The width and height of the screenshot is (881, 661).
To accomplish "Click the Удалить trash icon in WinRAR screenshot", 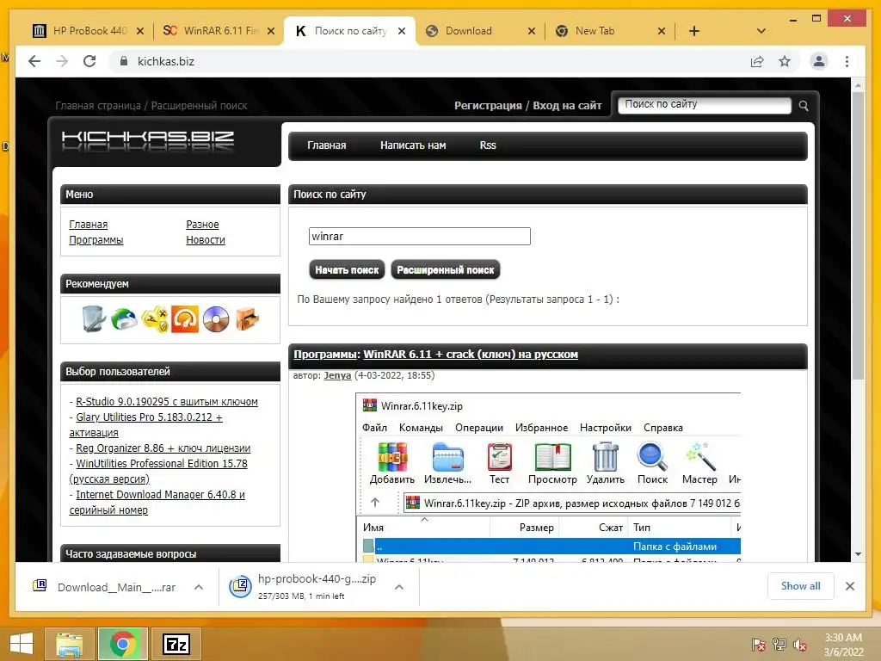I will point(606,457).
